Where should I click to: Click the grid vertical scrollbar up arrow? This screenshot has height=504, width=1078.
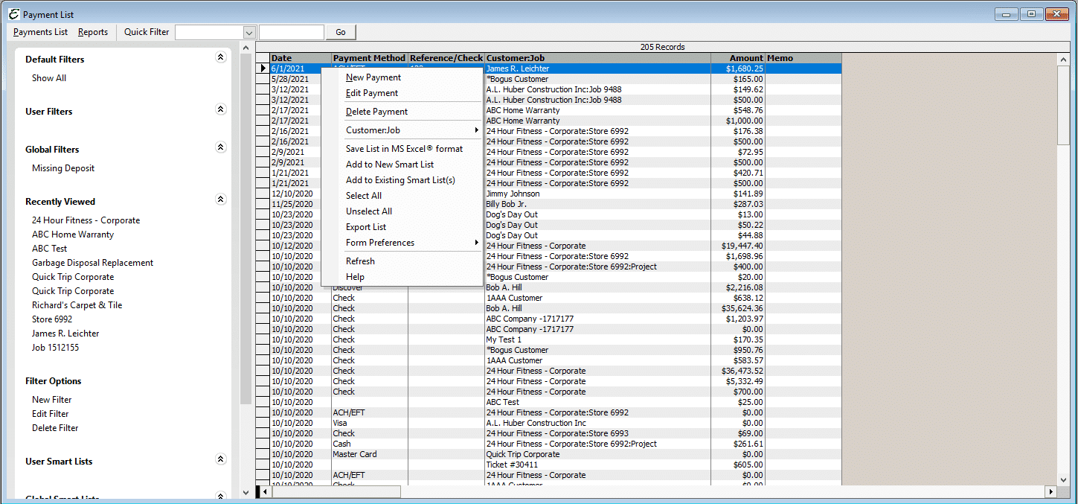click(1063, 59)
